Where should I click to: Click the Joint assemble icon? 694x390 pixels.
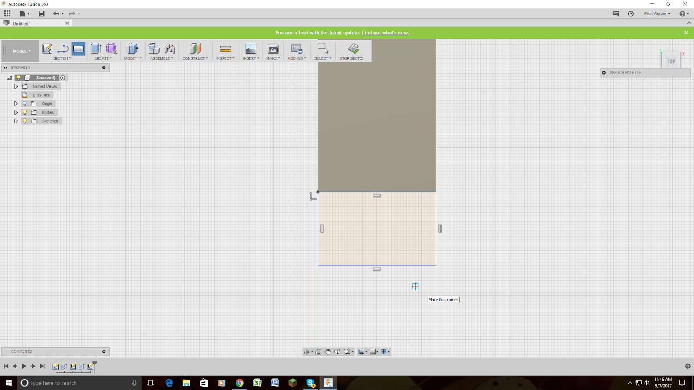point(170,49)
